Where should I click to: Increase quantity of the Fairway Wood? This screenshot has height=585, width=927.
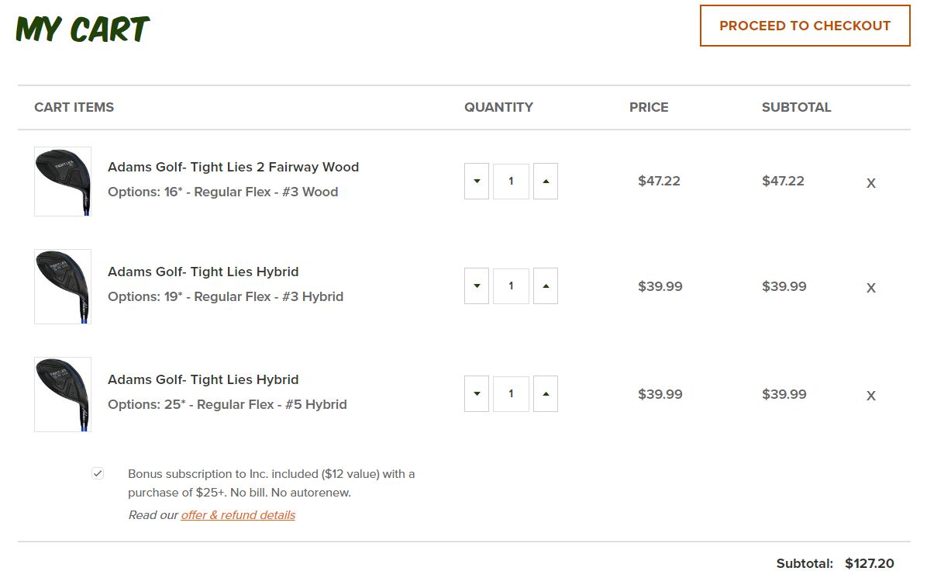click(546, 181)
